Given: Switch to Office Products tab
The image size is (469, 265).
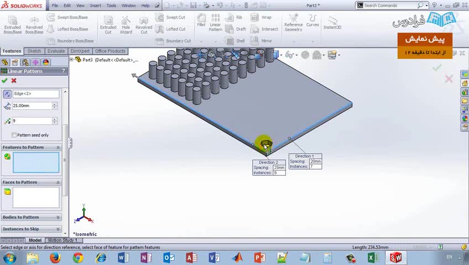Looking at the screenshot, I should [x=110, y=51].
